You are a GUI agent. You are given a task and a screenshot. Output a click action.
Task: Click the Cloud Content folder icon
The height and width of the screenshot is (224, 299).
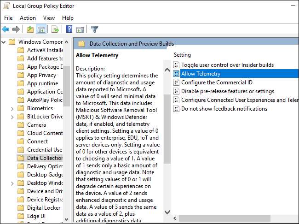(x=21, y=133)
